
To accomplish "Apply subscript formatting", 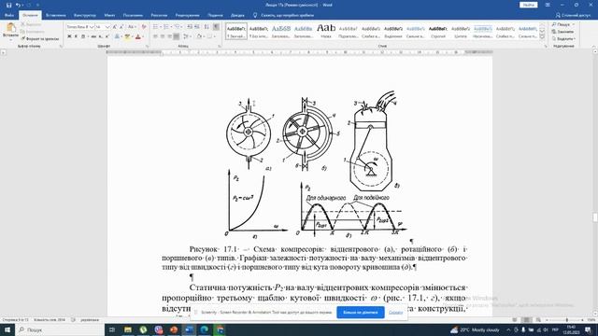I will pos(100,36).
